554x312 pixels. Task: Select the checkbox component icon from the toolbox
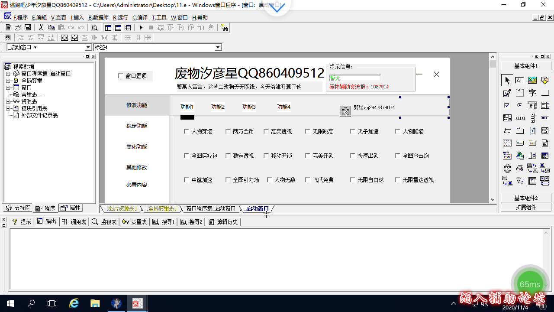click(x=506, y=105)
